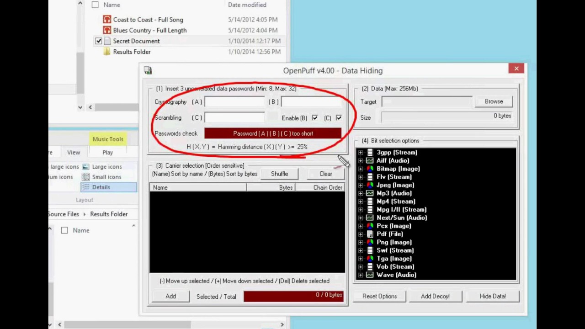This screenshot has width=585, height=329.
Task: Click the Bitmap (Image) format icon
Action: pyautogui.click(x=370, y=169)
